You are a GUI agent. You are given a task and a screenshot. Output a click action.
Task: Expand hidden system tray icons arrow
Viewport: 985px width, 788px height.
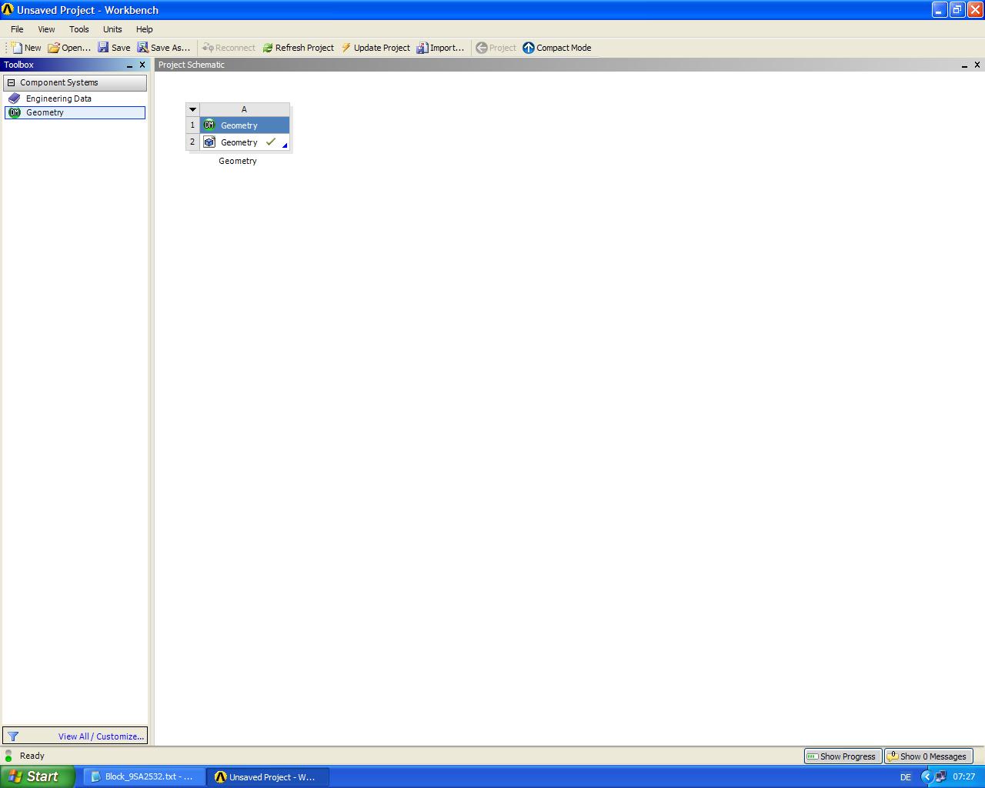(927, 777)
